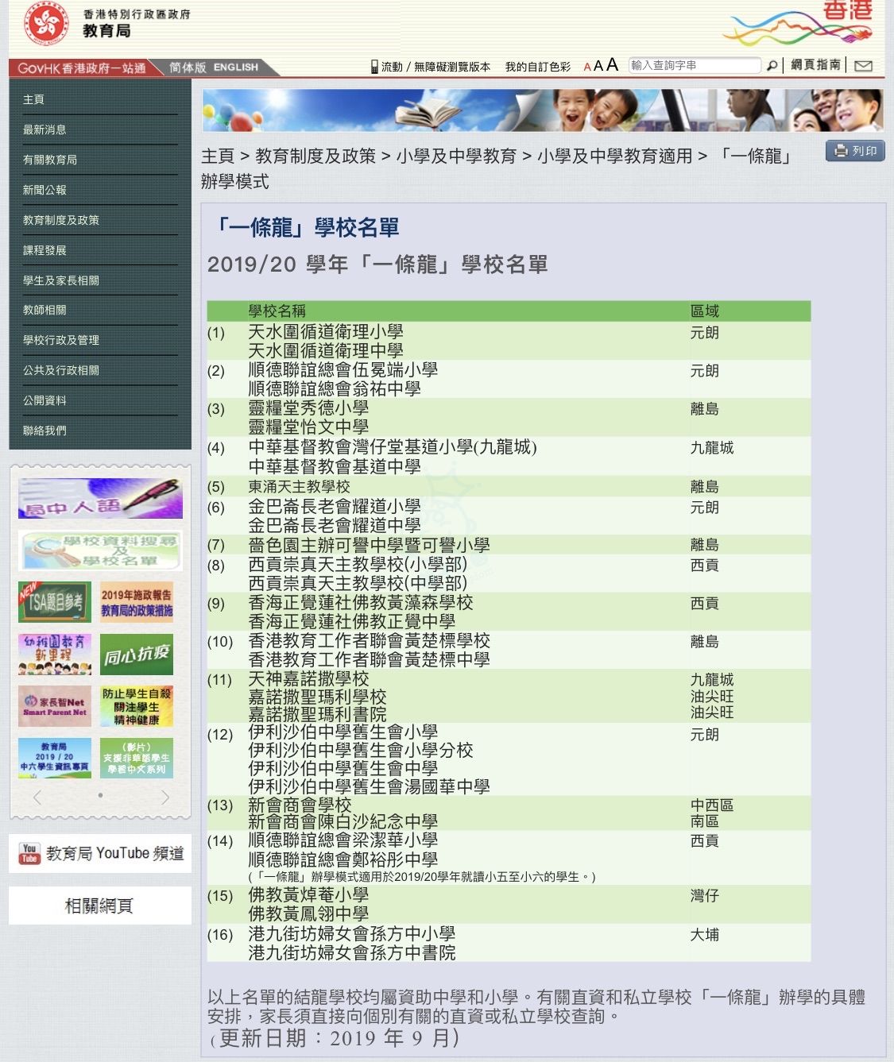
Task: Click the Hong Kong bauhinia emblem logo
Action: tap(46, 23)
